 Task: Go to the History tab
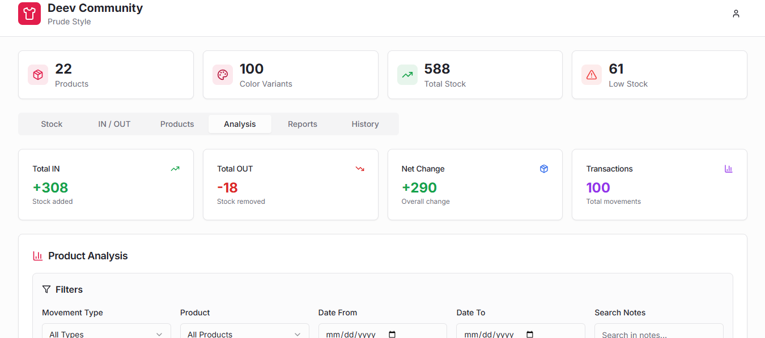point(365,124)
